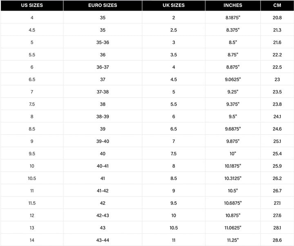This screenshot has width=294, height=246.
Task: Click the UK SIZES column header
Action: tap(174, 5)
